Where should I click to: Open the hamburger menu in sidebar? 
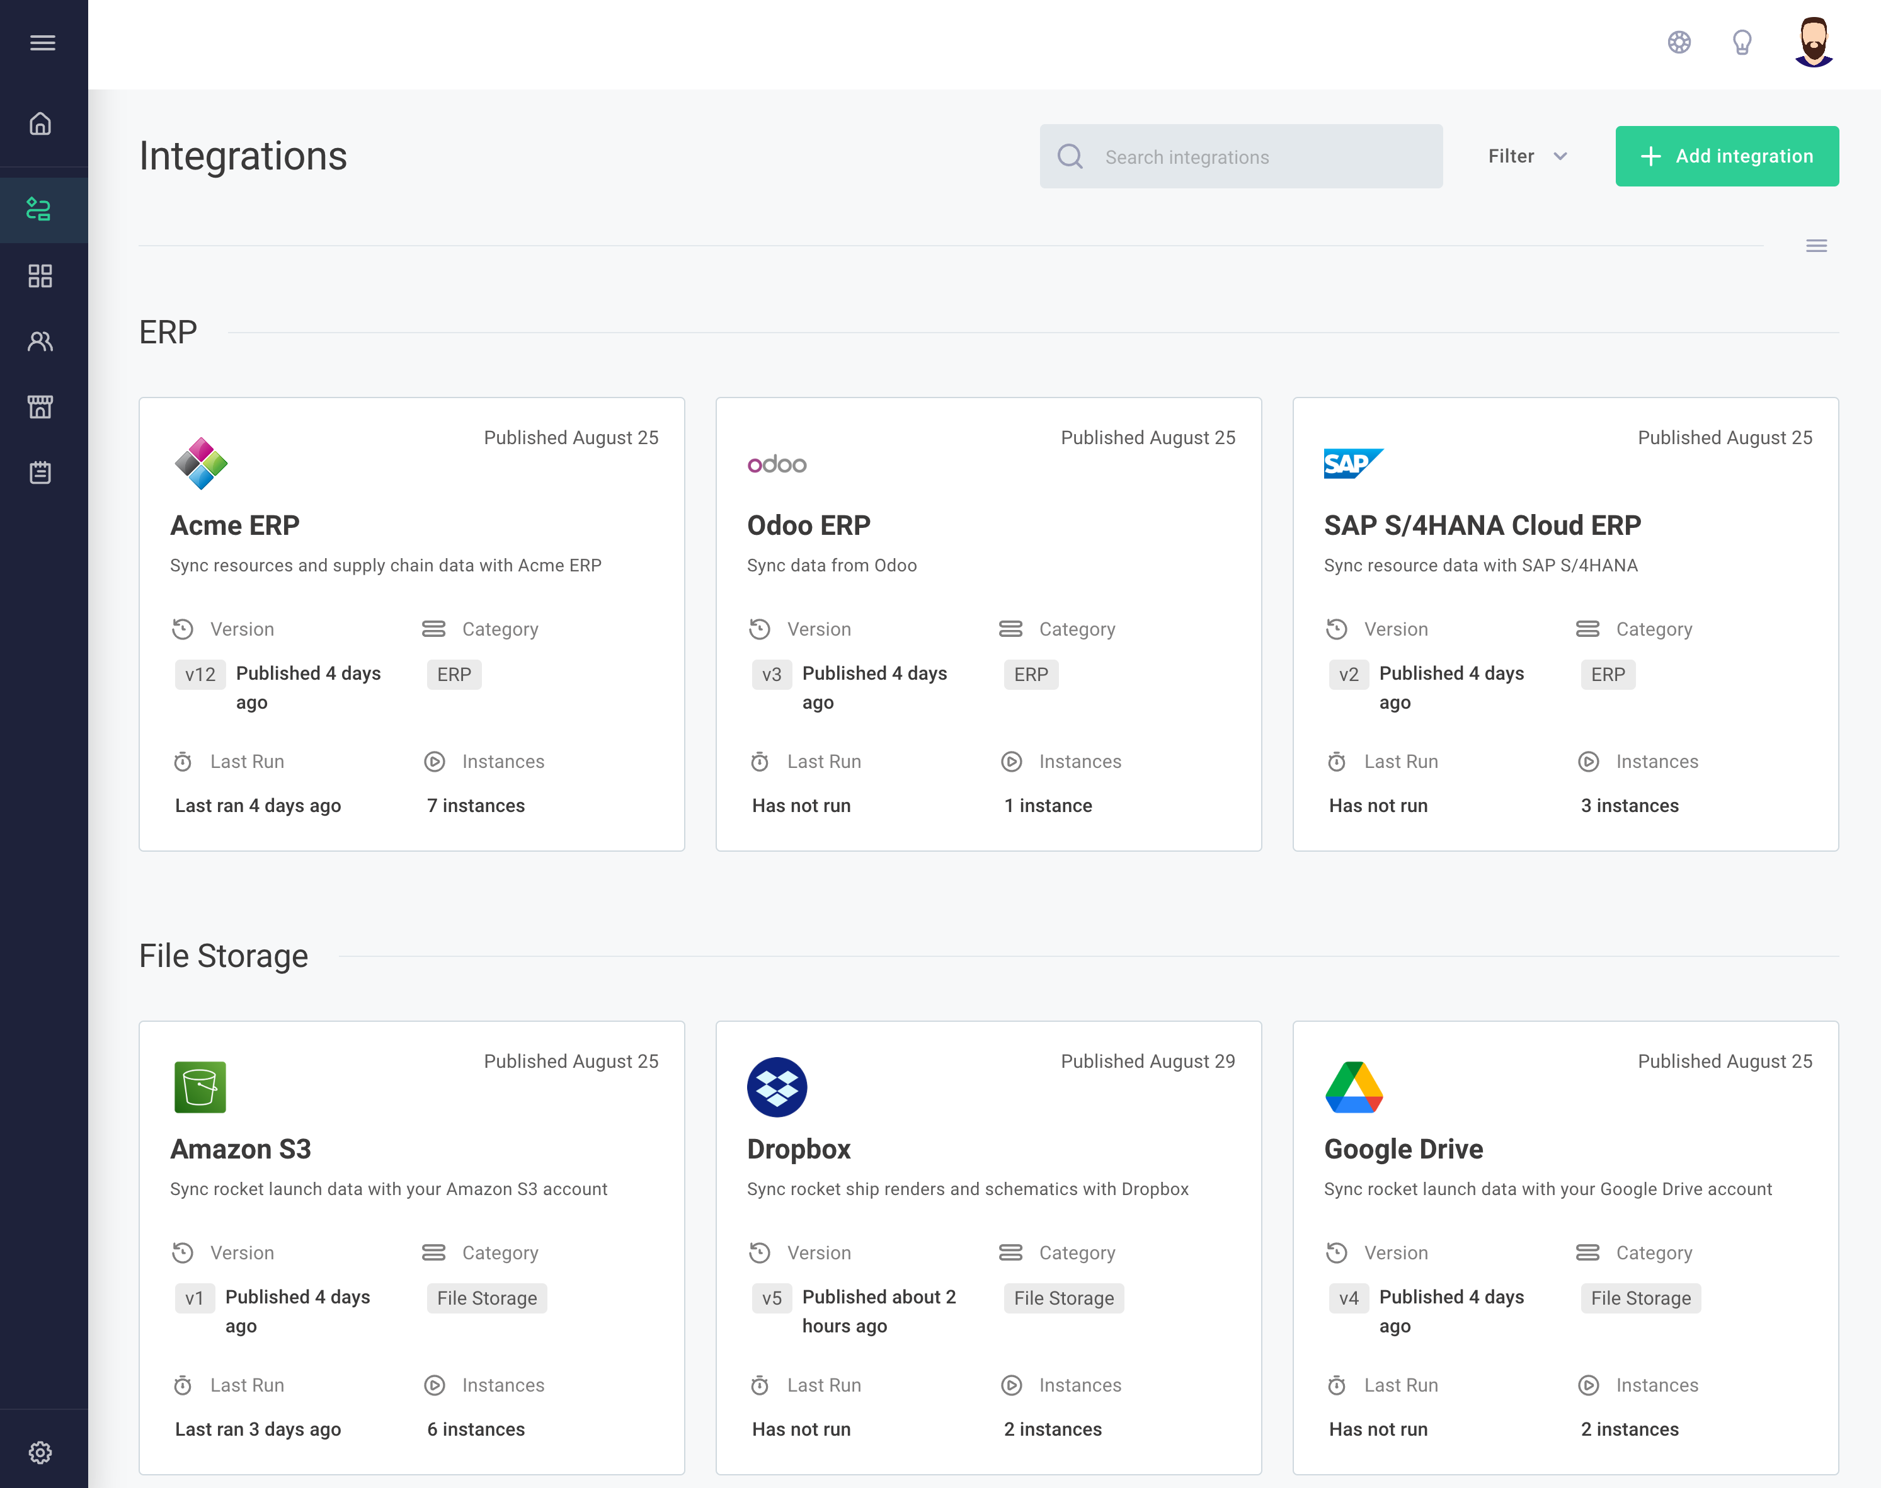point(42,43)
